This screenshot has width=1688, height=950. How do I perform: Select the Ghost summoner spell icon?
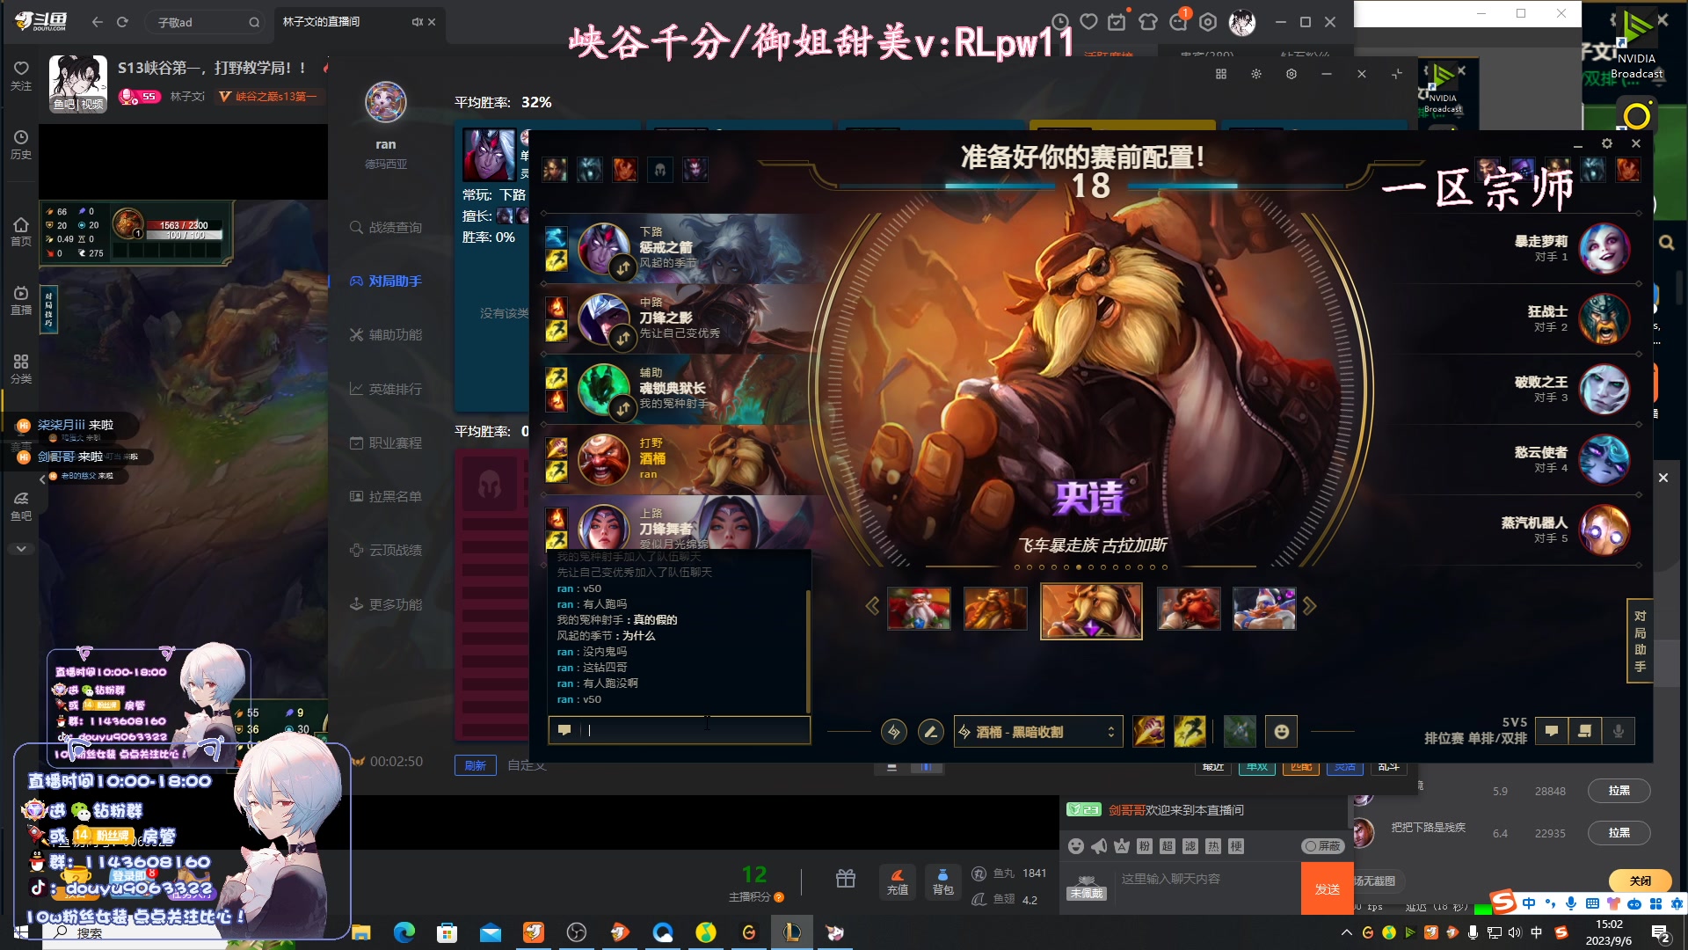click(1191, 731)
